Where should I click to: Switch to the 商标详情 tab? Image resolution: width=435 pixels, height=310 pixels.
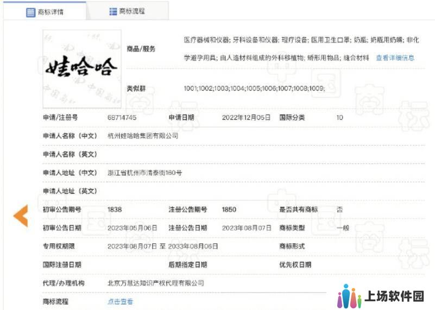(45, 11)
